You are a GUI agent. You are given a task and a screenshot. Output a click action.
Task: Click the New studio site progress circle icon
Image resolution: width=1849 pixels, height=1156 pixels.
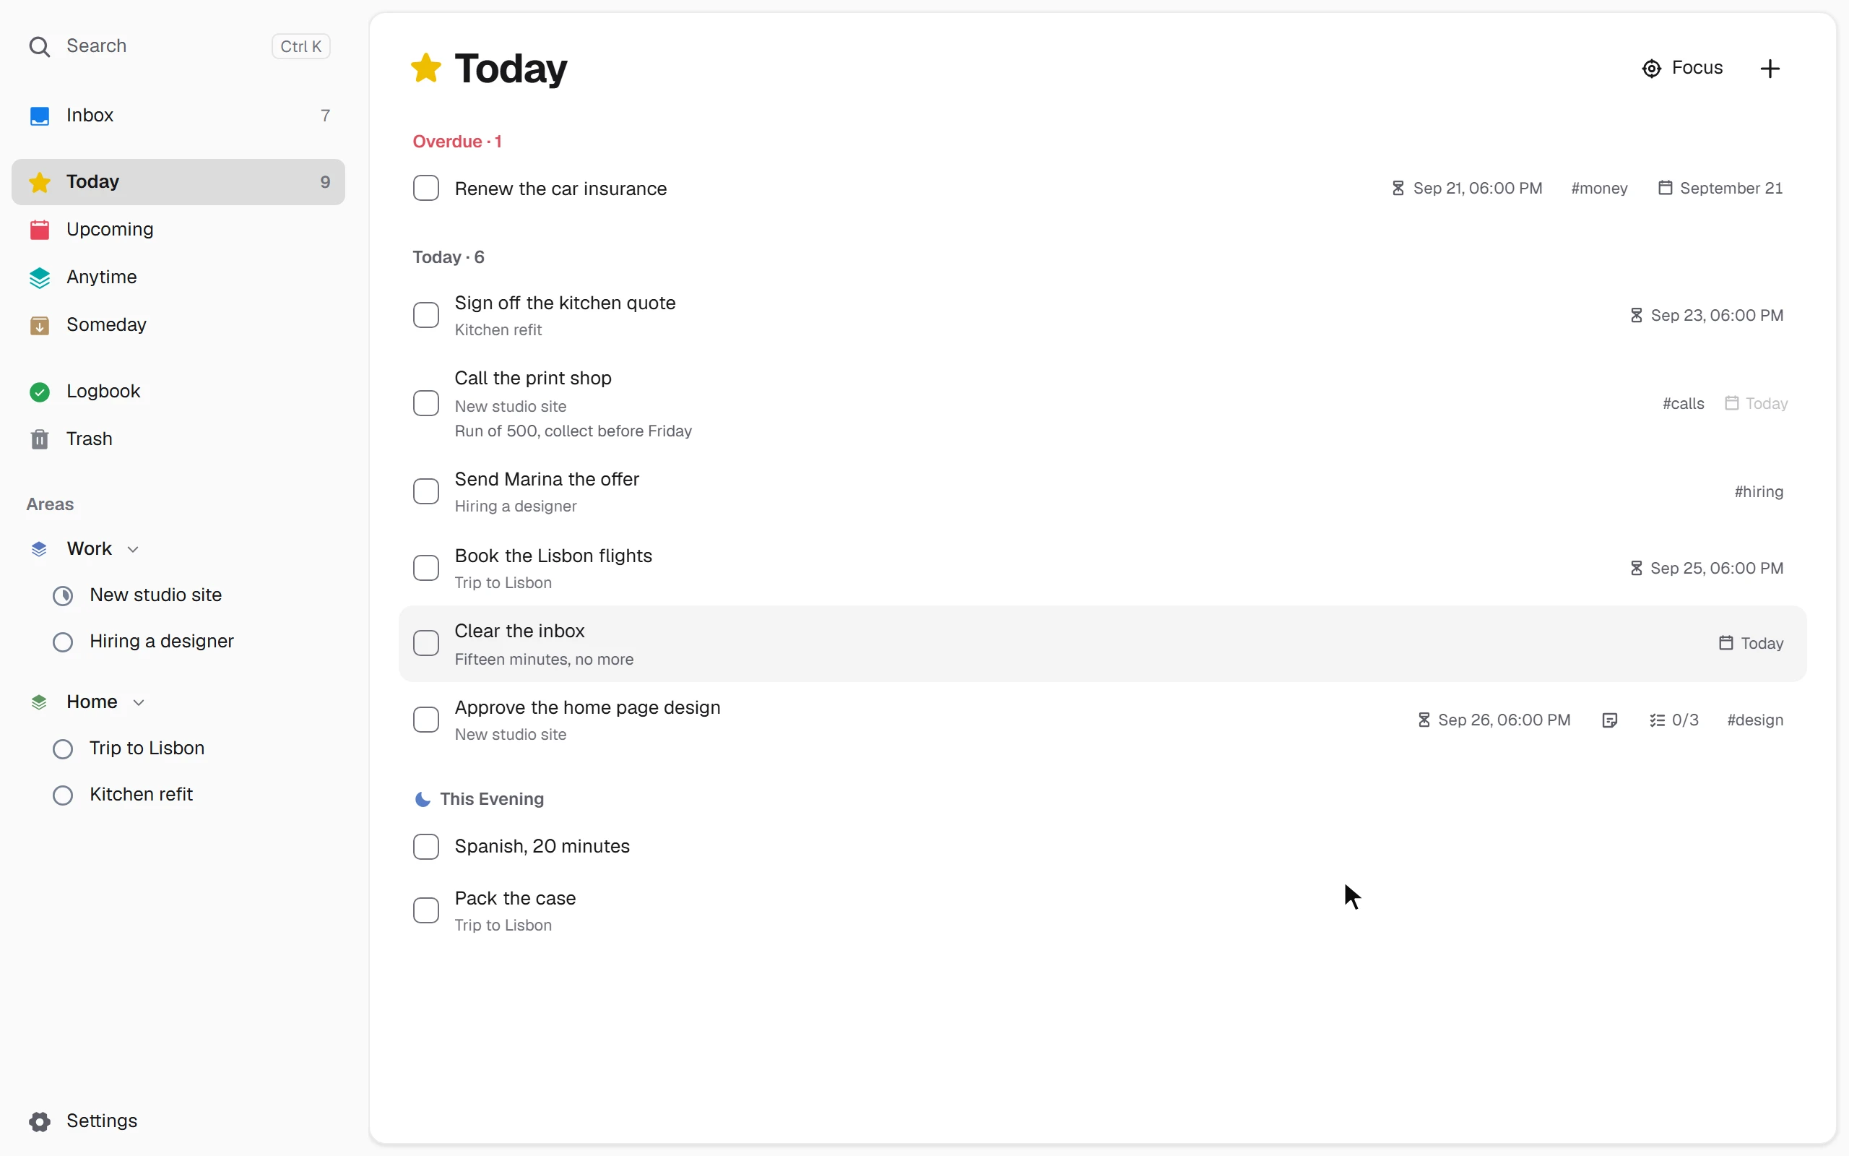click(x=63, y=595)
